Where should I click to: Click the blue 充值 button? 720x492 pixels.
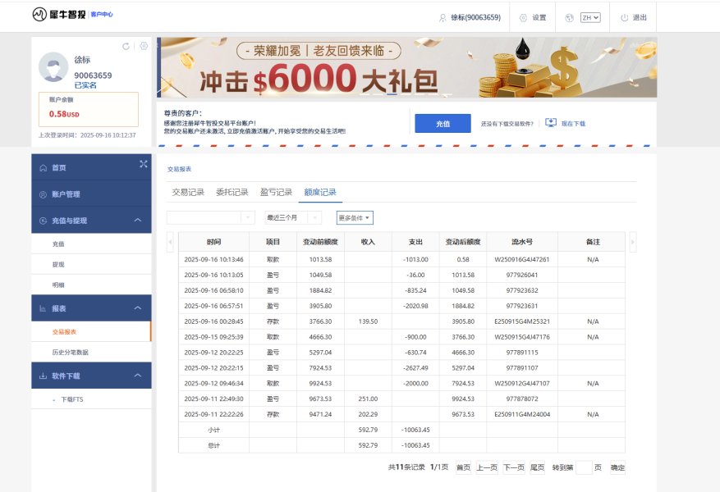[443, 123]
